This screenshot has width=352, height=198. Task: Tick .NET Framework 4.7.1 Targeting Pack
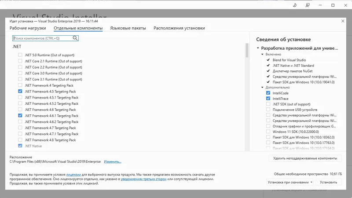click(x=20, y=134)
